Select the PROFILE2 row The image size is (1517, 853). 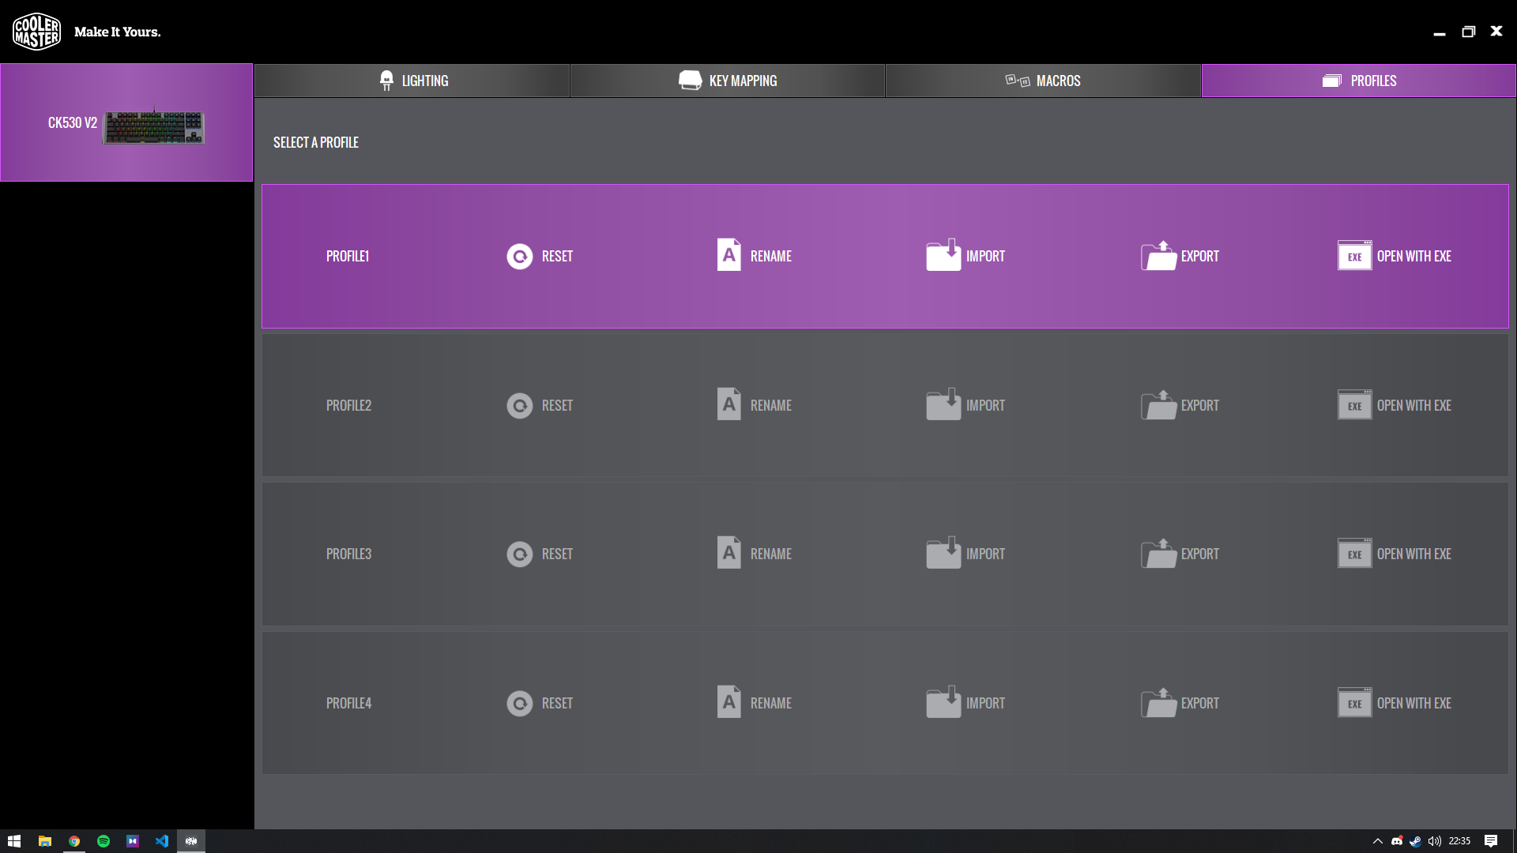click(348, 405)
